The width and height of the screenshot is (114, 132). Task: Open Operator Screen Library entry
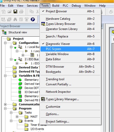pyautogui.click(x=70, y=29)
